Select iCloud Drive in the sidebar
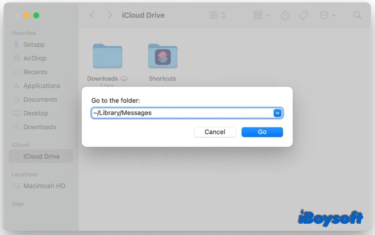 (41, 156)
